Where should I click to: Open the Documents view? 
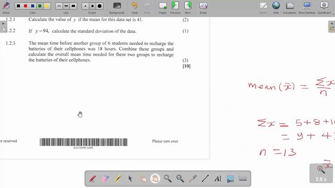coord(289,7)
